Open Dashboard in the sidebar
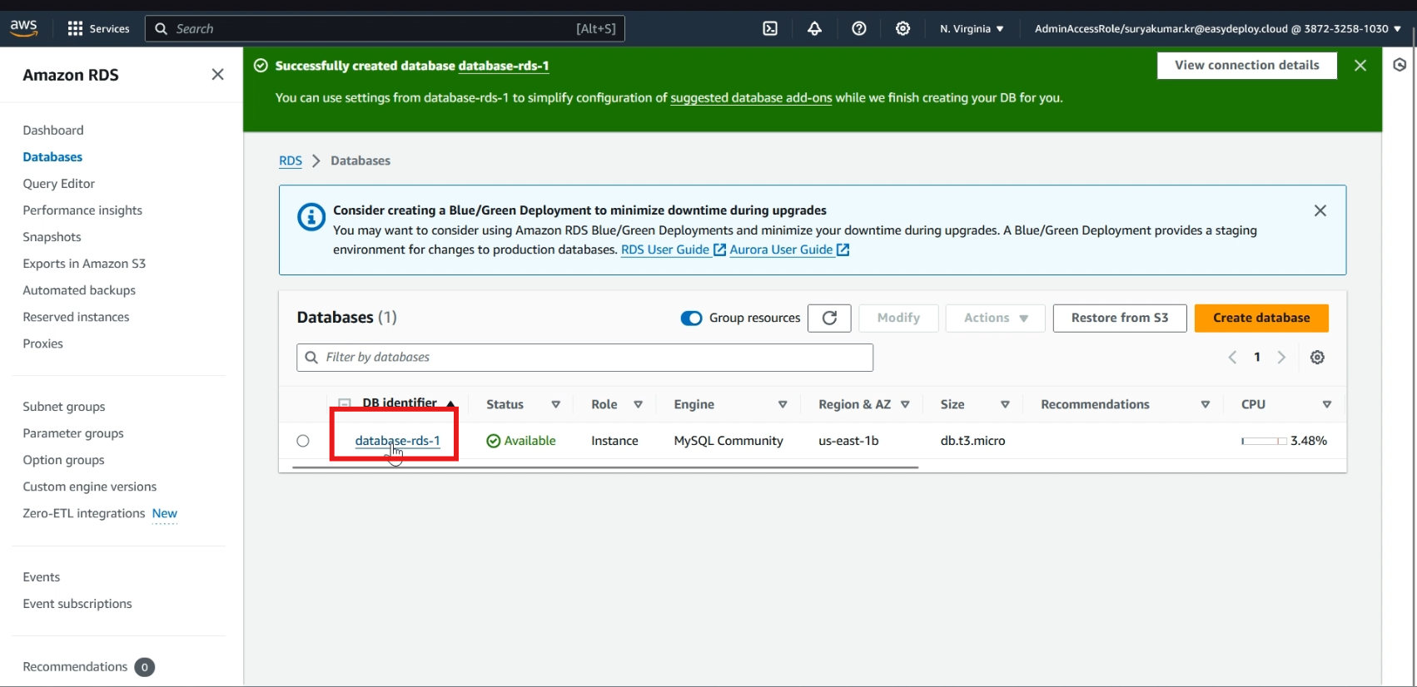The height and width of the screenshot is (687, 1417). tap(53, 130)
